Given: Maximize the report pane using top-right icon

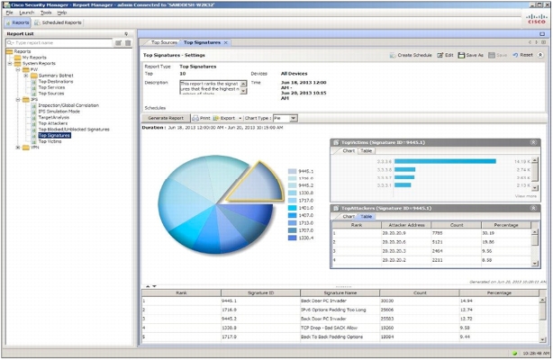Looking at the screenshot, I should click(x=542, y=34).
